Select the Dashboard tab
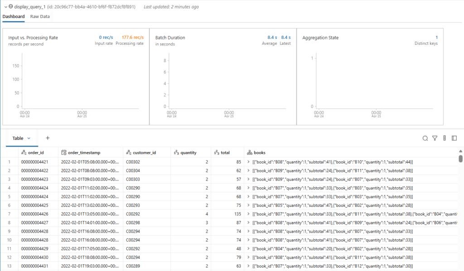The image size is (464, 271). 14,16
